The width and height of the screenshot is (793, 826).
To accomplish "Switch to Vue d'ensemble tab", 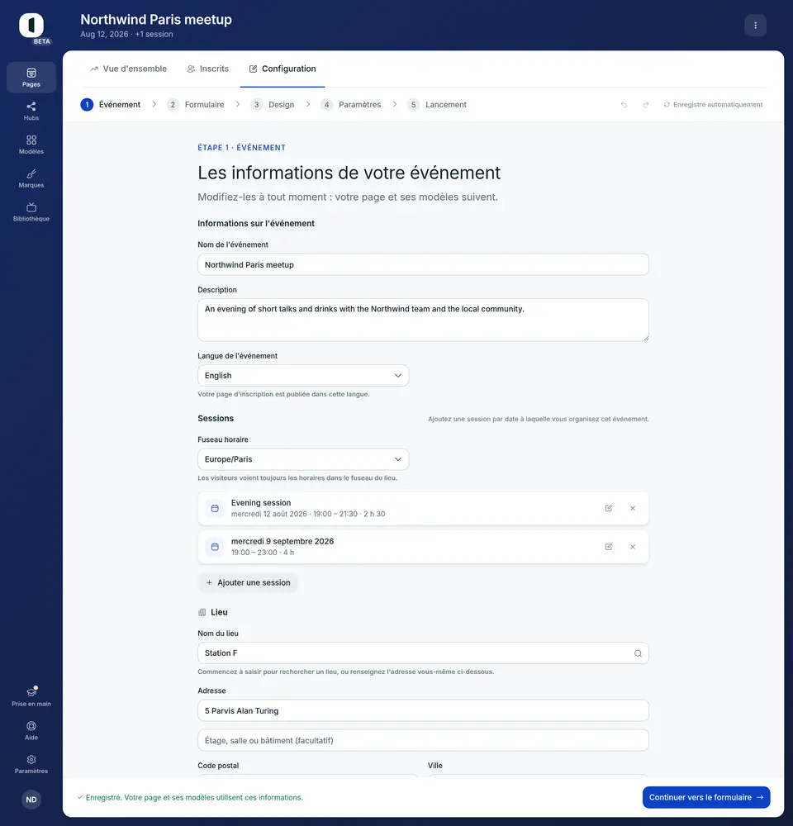I will (x=129, y=69).
